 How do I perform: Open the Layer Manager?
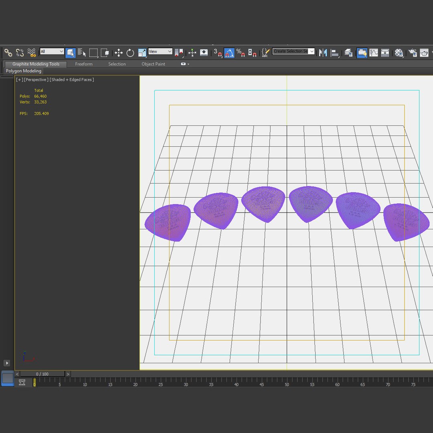click(x=348, y=53)
